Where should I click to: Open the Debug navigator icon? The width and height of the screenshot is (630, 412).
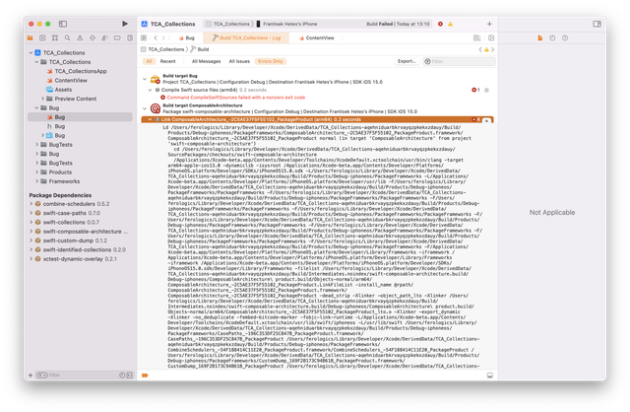(x=105, y=37)
